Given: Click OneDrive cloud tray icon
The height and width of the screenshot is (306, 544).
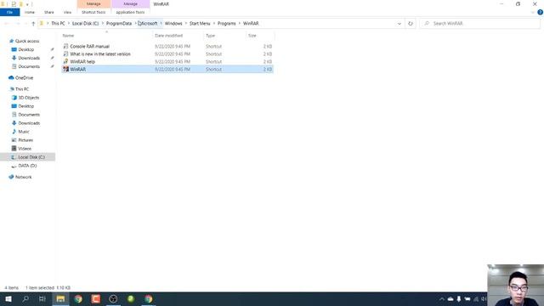Looking at the screenshot, I should point(450,299).
